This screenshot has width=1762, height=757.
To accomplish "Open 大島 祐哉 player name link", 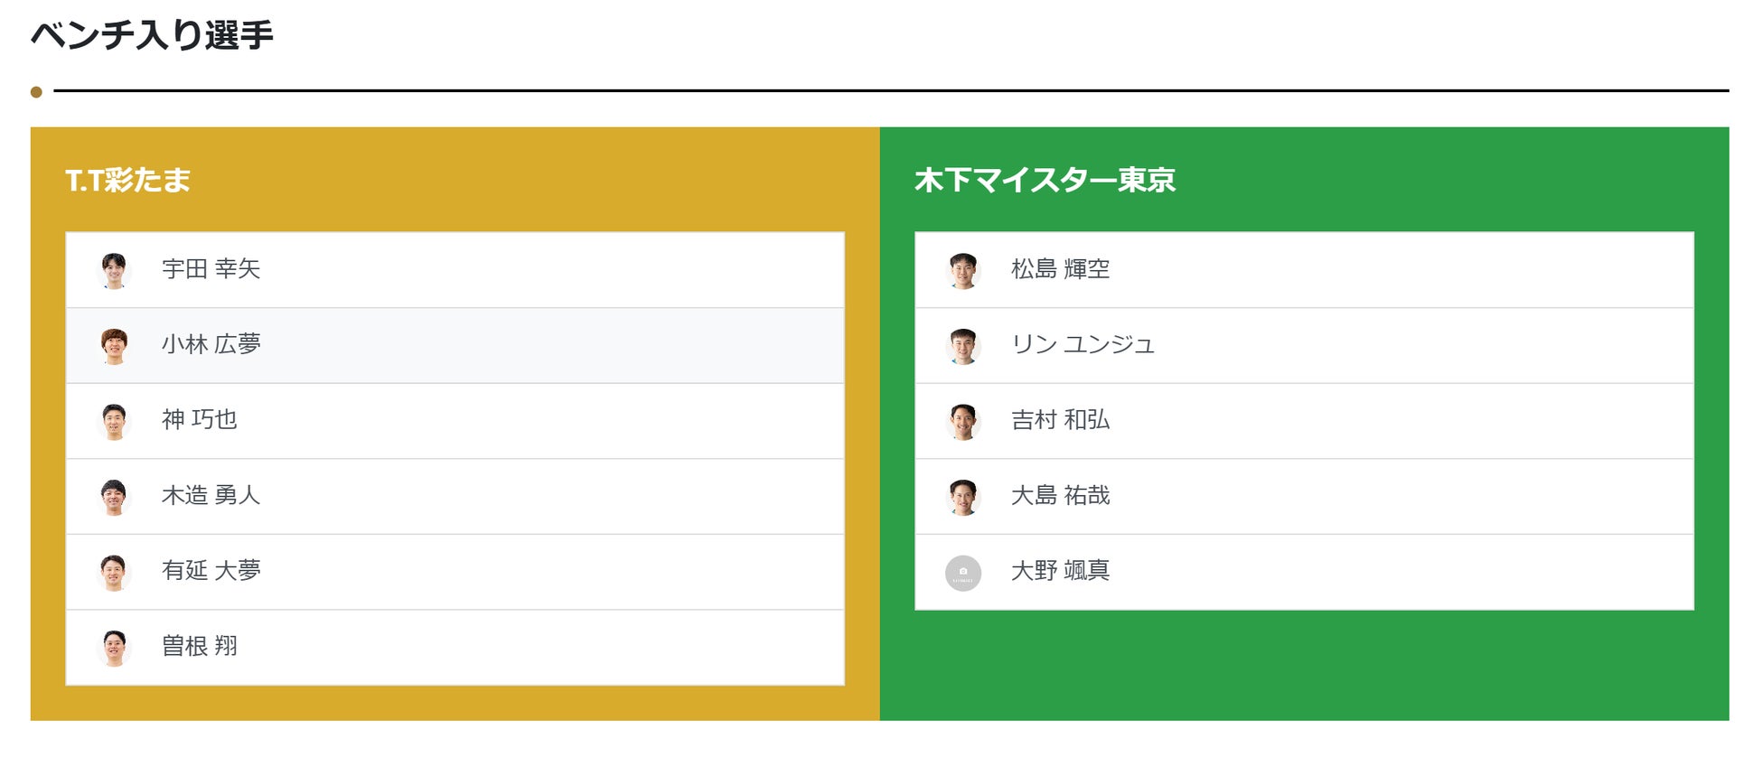I will click(1060, 495).
